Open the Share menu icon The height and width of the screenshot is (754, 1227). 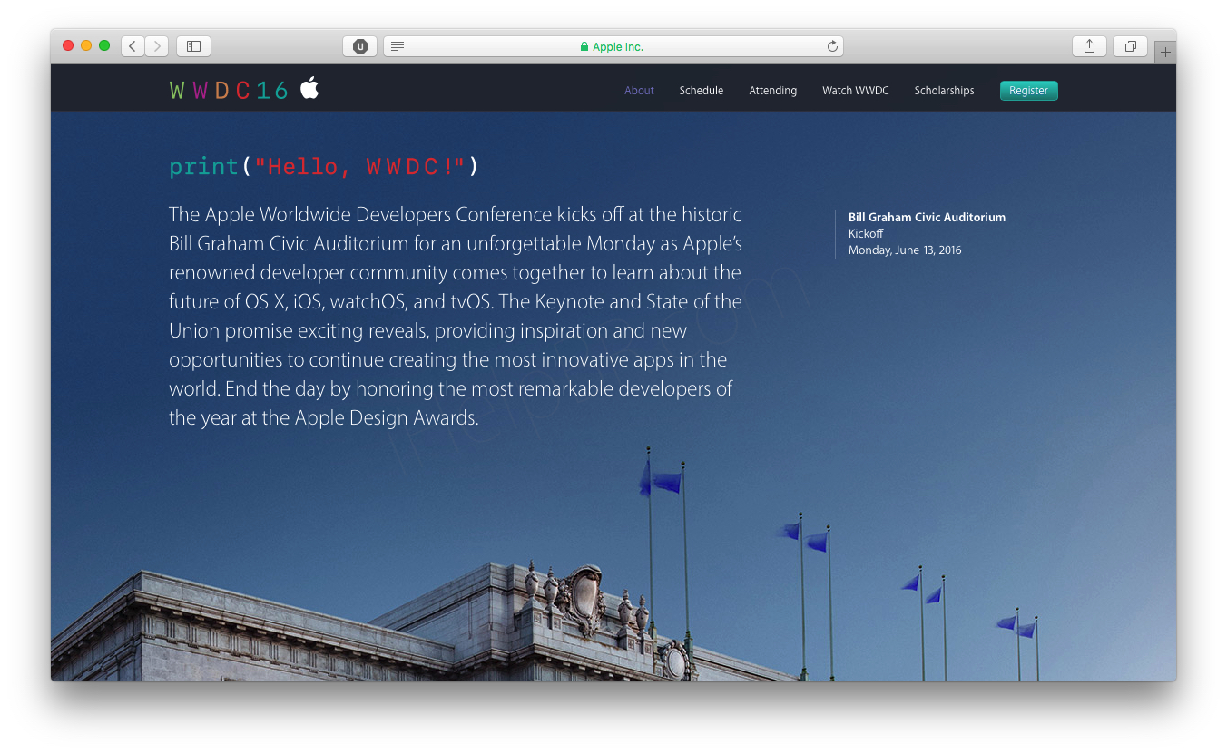click(1089, 46)
